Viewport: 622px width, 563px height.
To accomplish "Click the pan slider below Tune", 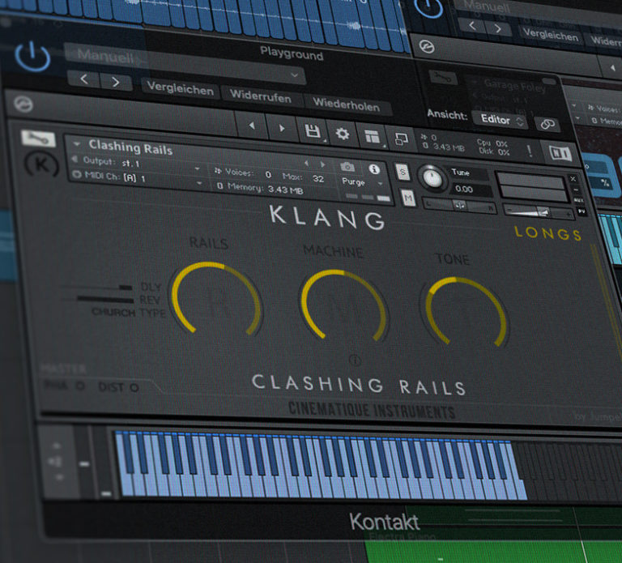I will [x=459, y=205].
